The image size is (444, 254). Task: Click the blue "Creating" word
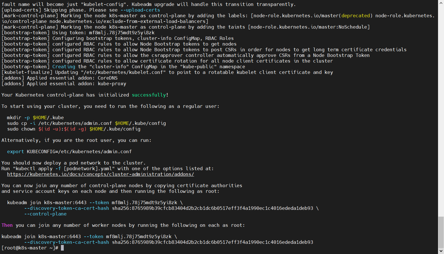(x=64, y=67)
